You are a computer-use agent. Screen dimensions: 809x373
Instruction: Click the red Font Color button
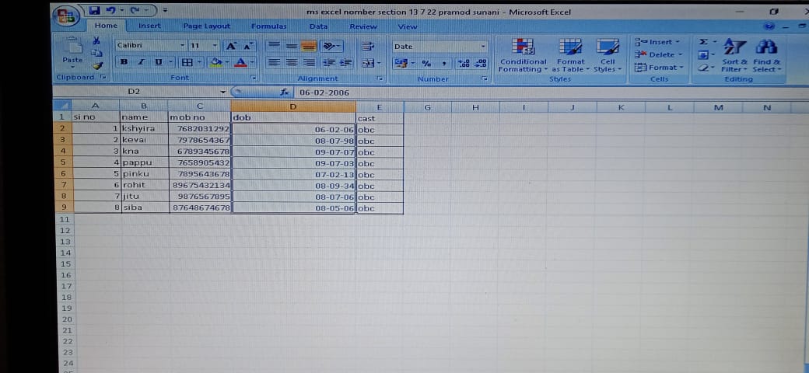[x=241, y=62]
